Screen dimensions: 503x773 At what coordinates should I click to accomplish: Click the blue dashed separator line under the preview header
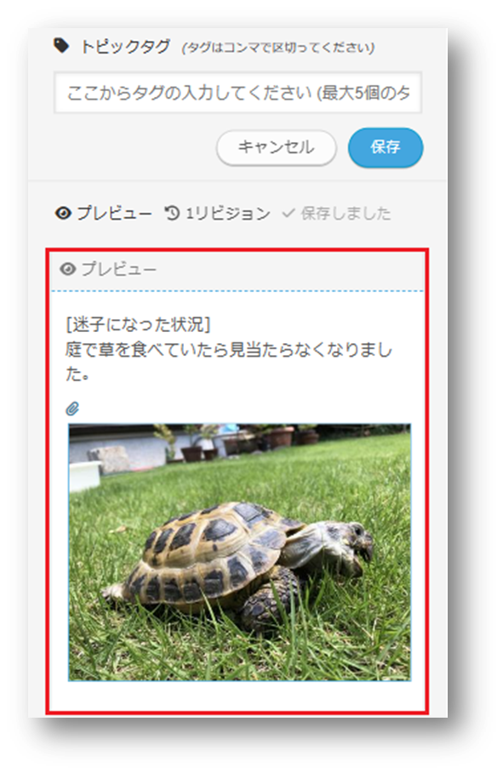coord(237,291)
